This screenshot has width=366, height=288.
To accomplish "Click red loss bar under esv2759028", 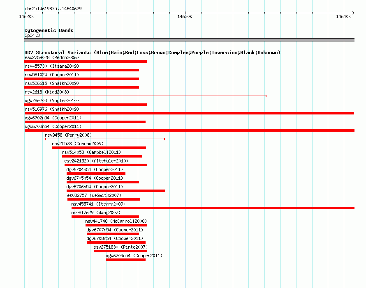I will pyautogui.click(x=86, y=62).
